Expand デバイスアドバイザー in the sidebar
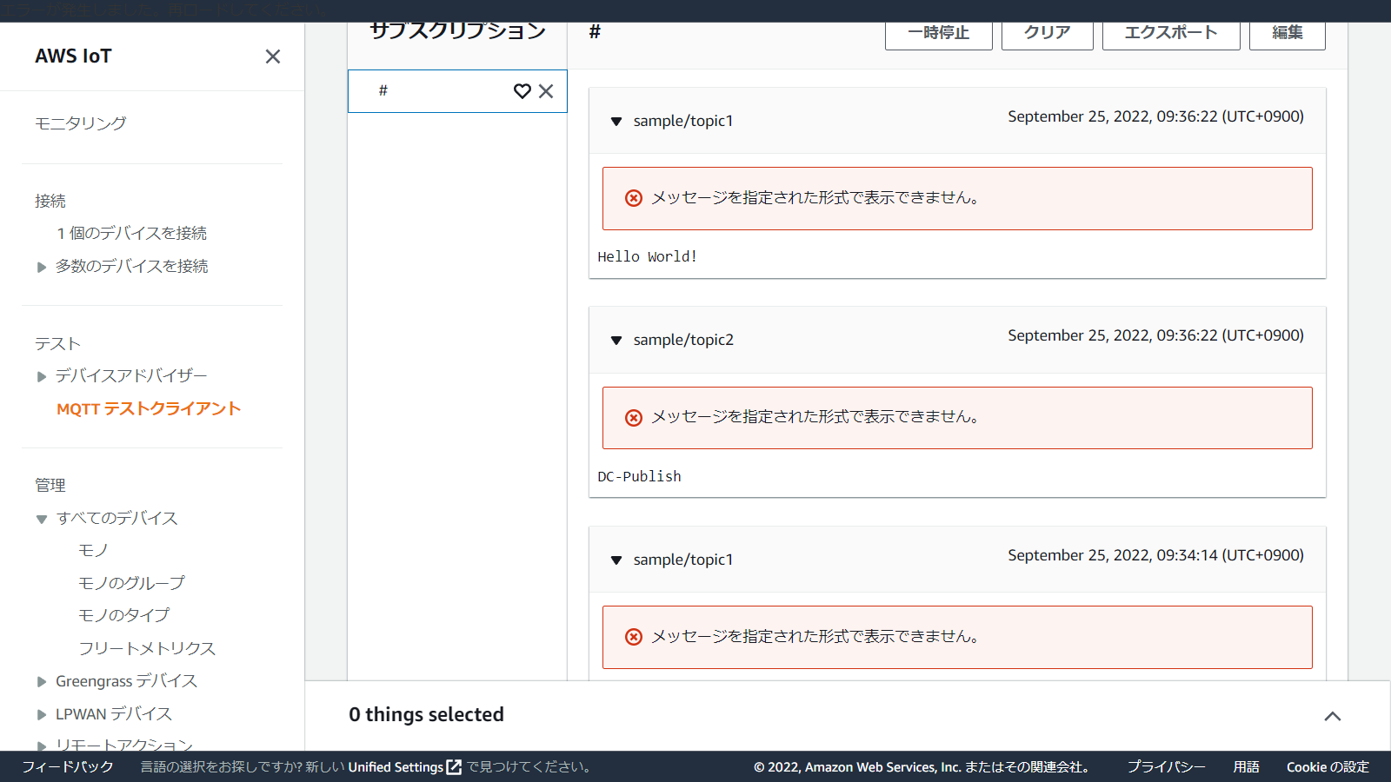1391x782 pixels. click(x=42, y=377)
